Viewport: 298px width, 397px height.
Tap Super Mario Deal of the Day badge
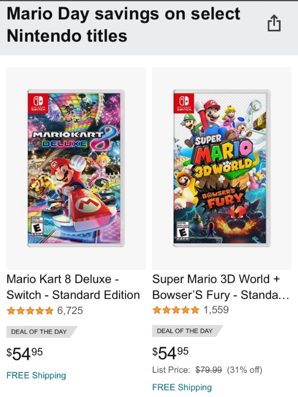[x=185, y=331]
